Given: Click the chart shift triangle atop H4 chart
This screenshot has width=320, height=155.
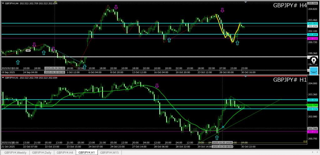Looking at the screenshot, I should coord(246,2).
